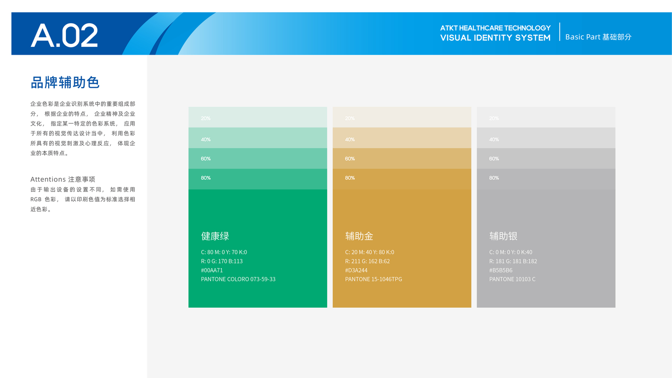Click the 20% green tint swatch
Image resolution: width=672 pixels, height=378 pixels.
click(258, 117)
